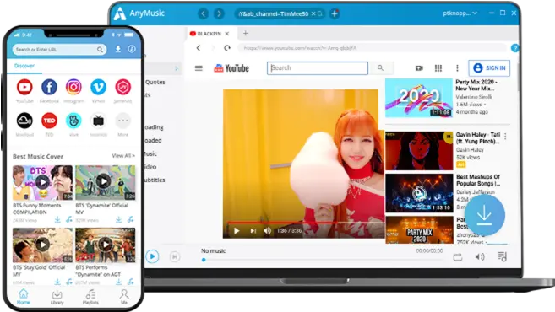Download BTS Funny Moments Compilation video
555x312 pixels.
(x=57, y=219)
